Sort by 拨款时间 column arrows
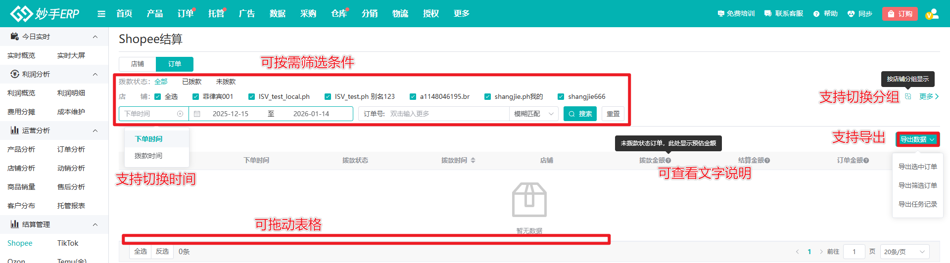This screenshot has width=950, height=263. point(473,160)
